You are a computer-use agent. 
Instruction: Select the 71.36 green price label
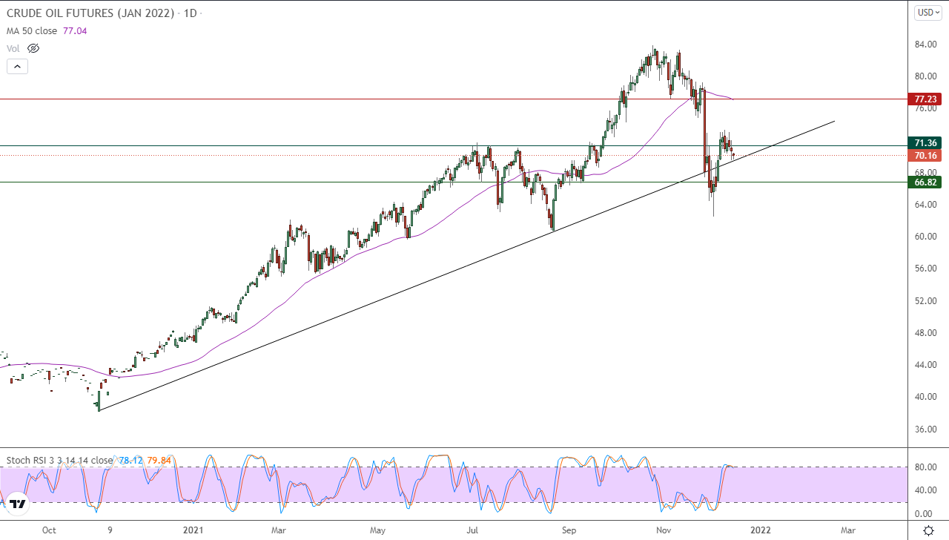click(x=925, y=143)
